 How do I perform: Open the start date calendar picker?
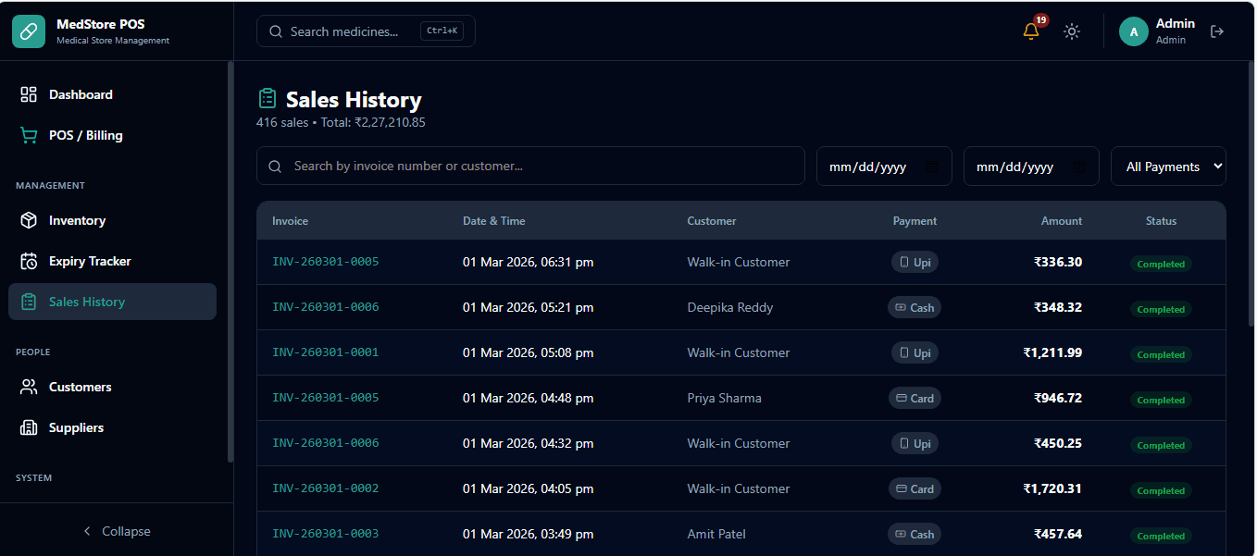coord(932,167)
